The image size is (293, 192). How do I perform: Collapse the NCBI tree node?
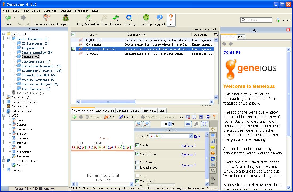click(3, 115)
